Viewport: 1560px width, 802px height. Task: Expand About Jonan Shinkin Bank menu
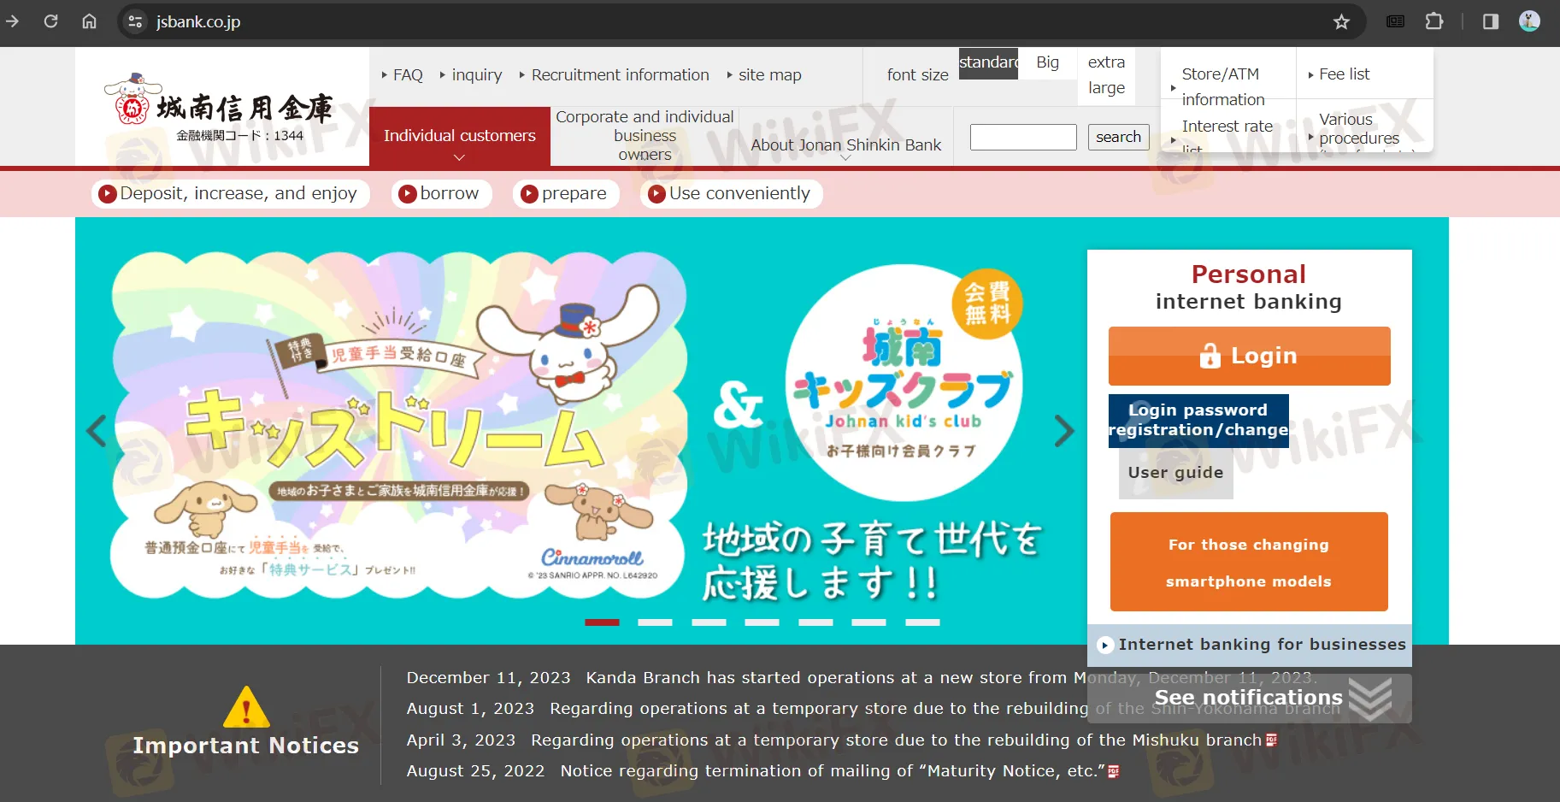[845, 144]
